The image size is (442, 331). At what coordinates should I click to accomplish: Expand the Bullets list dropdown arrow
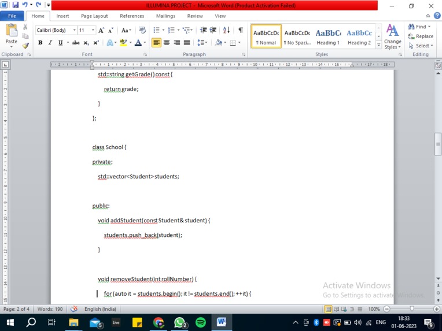163,30
